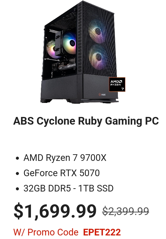Select the EPET222 promo code
This screenshot has height=239, width=166.
(102, 232)
